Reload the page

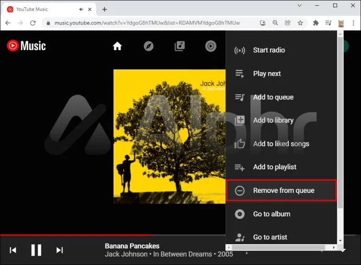33,23
